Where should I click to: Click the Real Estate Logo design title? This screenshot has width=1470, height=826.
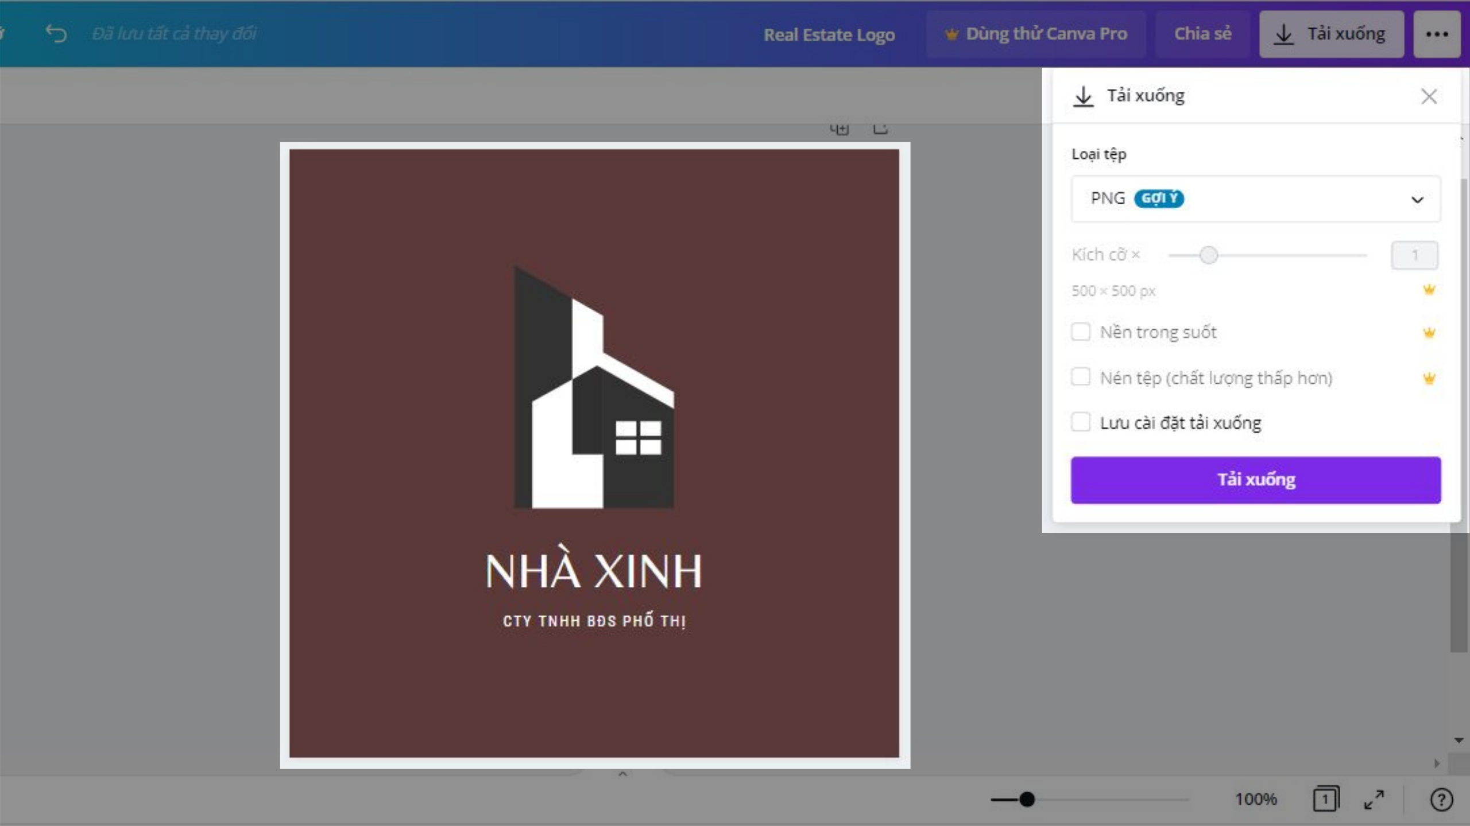coord(829,35)
